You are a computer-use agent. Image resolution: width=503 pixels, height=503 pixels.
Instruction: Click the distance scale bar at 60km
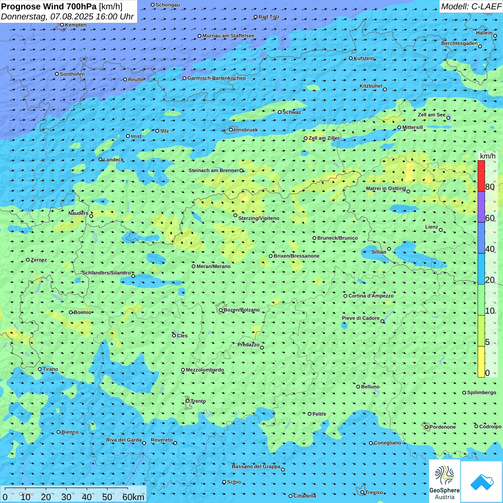point(133,497)
